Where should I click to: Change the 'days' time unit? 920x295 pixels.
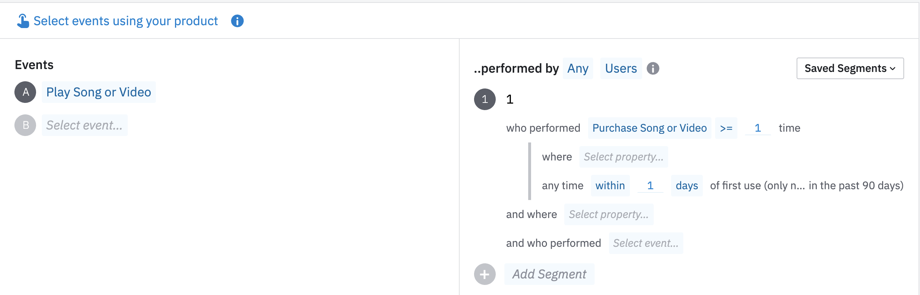pos(687,186)
